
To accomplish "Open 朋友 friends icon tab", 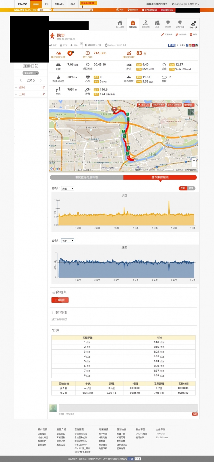I will 157,24.
